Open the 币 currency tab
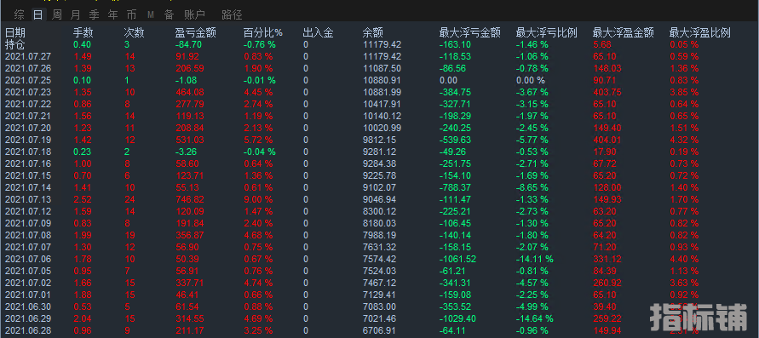Viewport: 759px width, 338px height. click(x=131, y=14)
